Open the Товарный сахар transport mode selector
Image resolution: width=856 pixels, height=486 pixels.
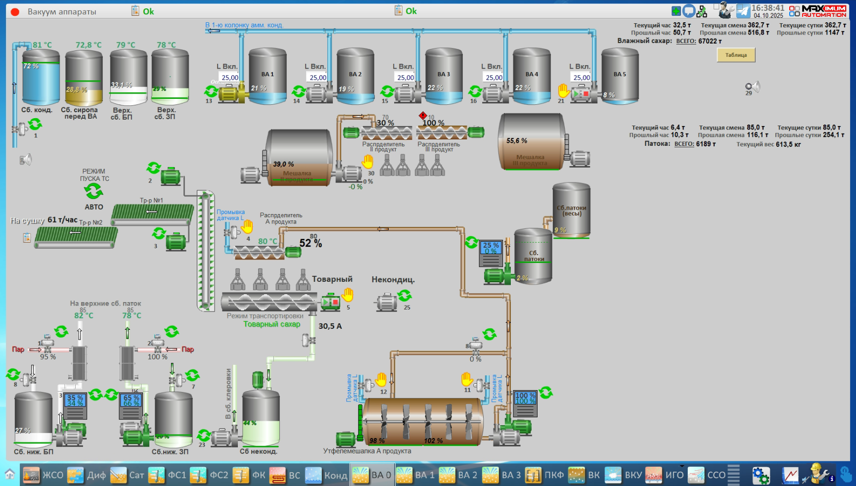pos(271,324)
